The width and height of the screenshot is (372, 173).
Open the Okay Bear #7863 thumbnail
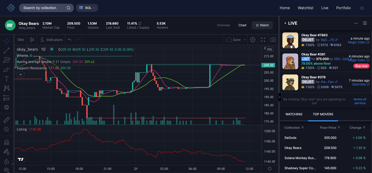coord(290,40)
